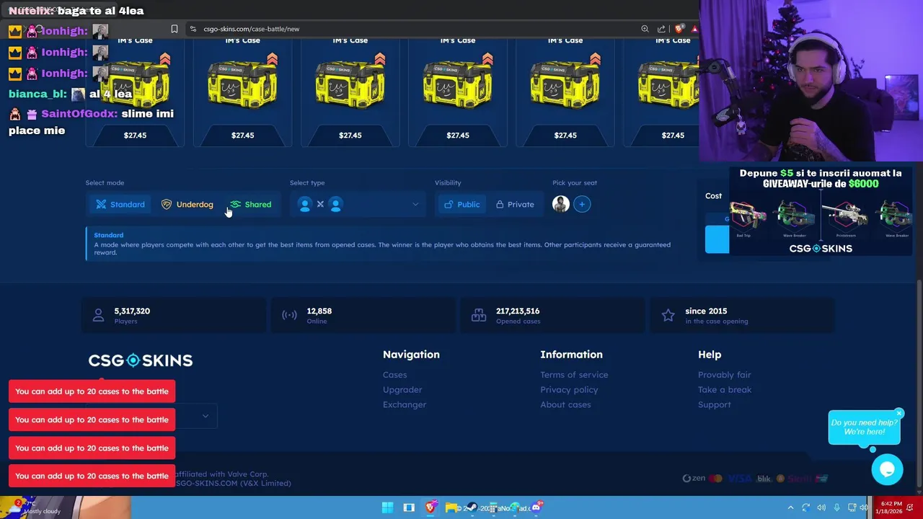The height and width of the screenshot is (519, 923).
Task: Open Terms of service
Action: pos(574,375)
